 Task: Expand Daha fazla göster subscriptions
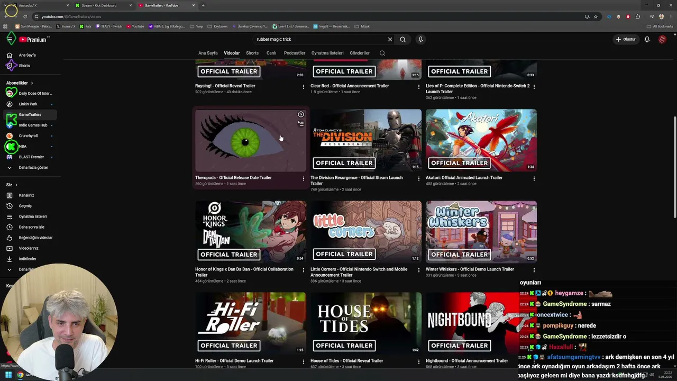[x=29, y=168]
